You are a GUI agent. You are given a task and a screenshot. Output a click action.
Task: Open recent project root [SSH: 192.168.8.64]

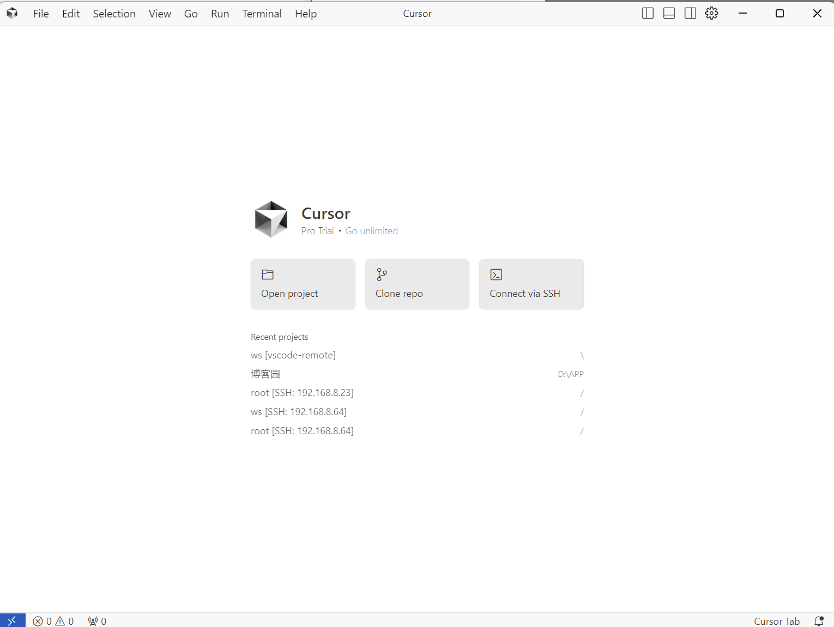pos(417,431)
